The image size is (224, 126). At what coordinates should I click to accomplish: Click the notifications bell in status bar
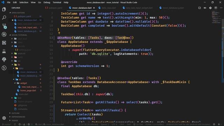point(219,125)
